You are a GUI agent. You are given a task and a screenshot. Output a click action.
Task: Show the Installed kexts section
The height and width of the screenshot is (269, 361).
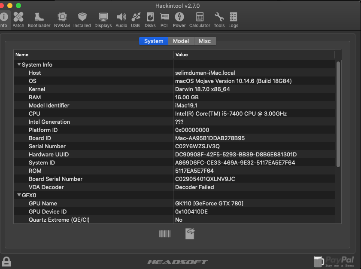(82, 20)
